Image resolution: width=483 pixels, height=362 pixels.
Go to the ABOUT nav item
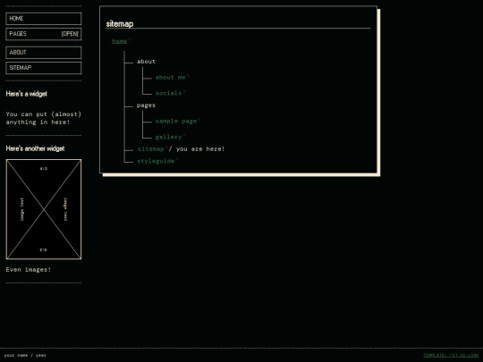pyautogui.click(x=44, y=53)
